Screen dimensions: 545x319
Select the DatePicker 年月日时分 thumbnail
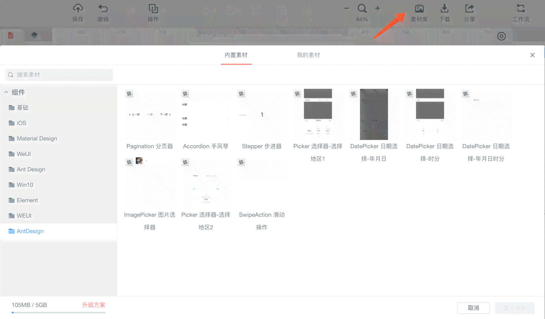[486, 114]
